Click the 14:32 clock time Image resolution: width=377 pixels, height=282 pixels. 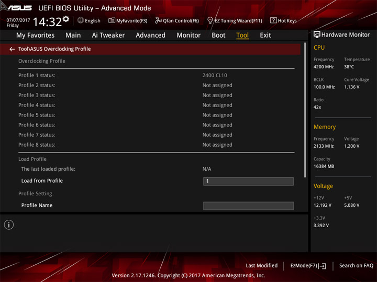click(x=47, y=22)
